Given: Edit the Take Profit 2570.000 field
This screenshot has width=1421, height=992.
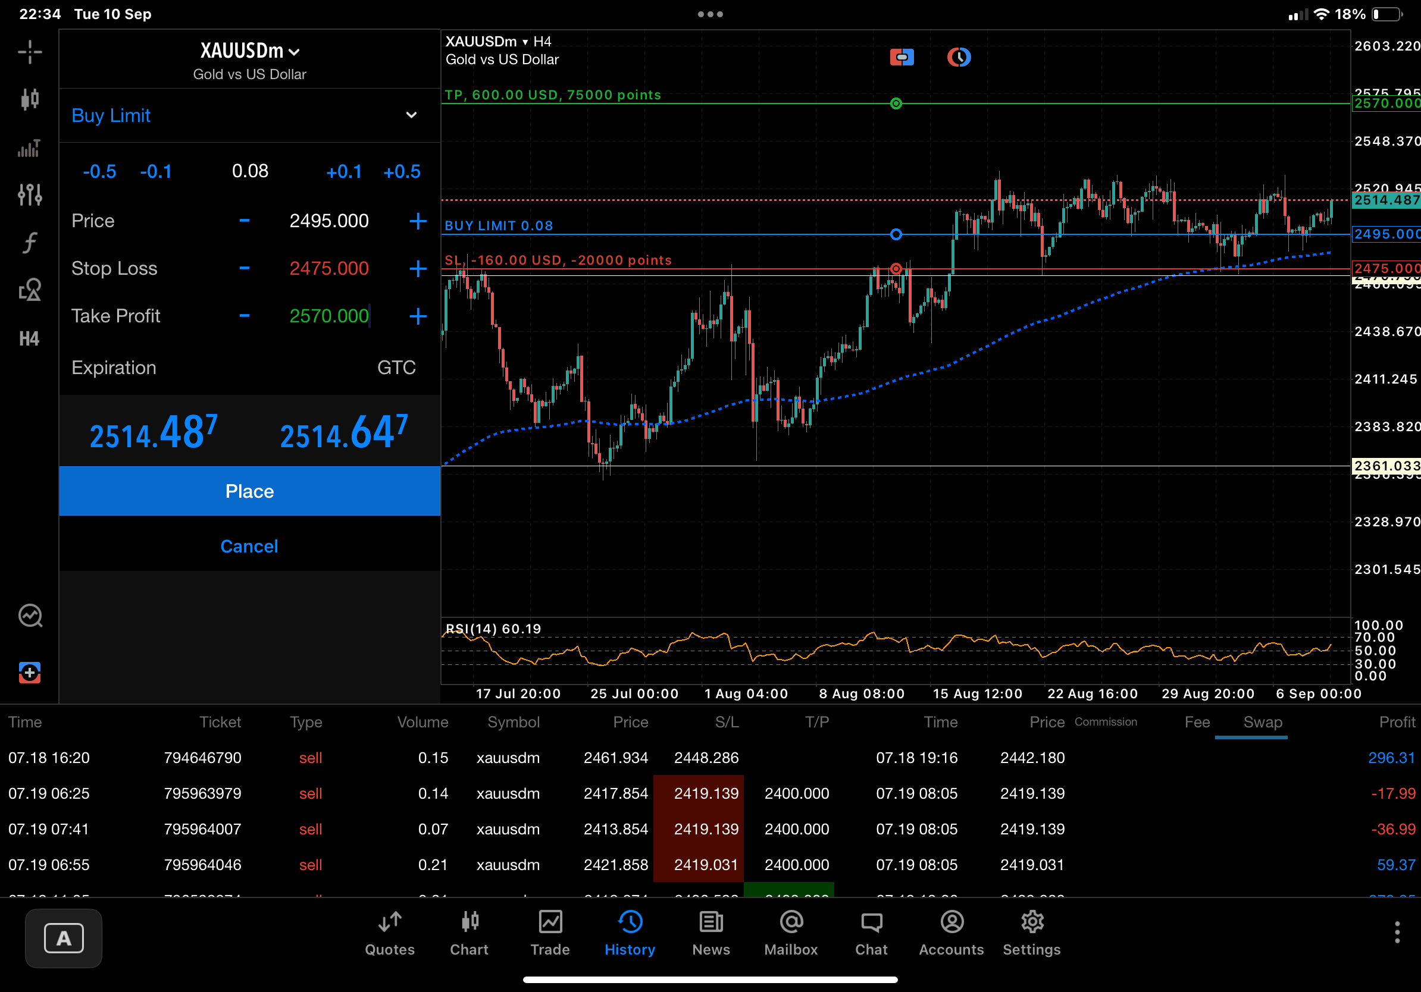Looking at the screenshot, I should pyautogui.click(x=329, y=316).
